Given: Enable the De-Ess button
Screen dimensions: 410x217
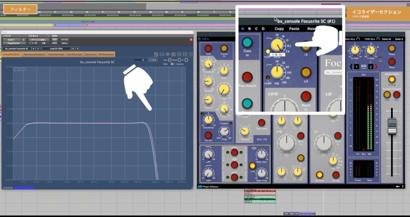Looking at the screenshot, I should (208, 135).
